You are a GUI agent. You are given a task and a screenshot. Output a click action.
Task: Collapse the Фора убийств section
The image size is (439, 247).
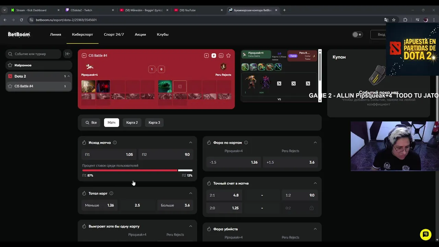click(315, 229)
